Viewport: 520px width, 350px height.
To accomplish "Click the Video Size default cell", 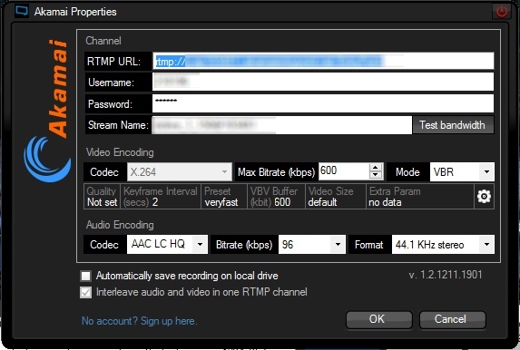I will pyautogui.click(x=335, y=197).
